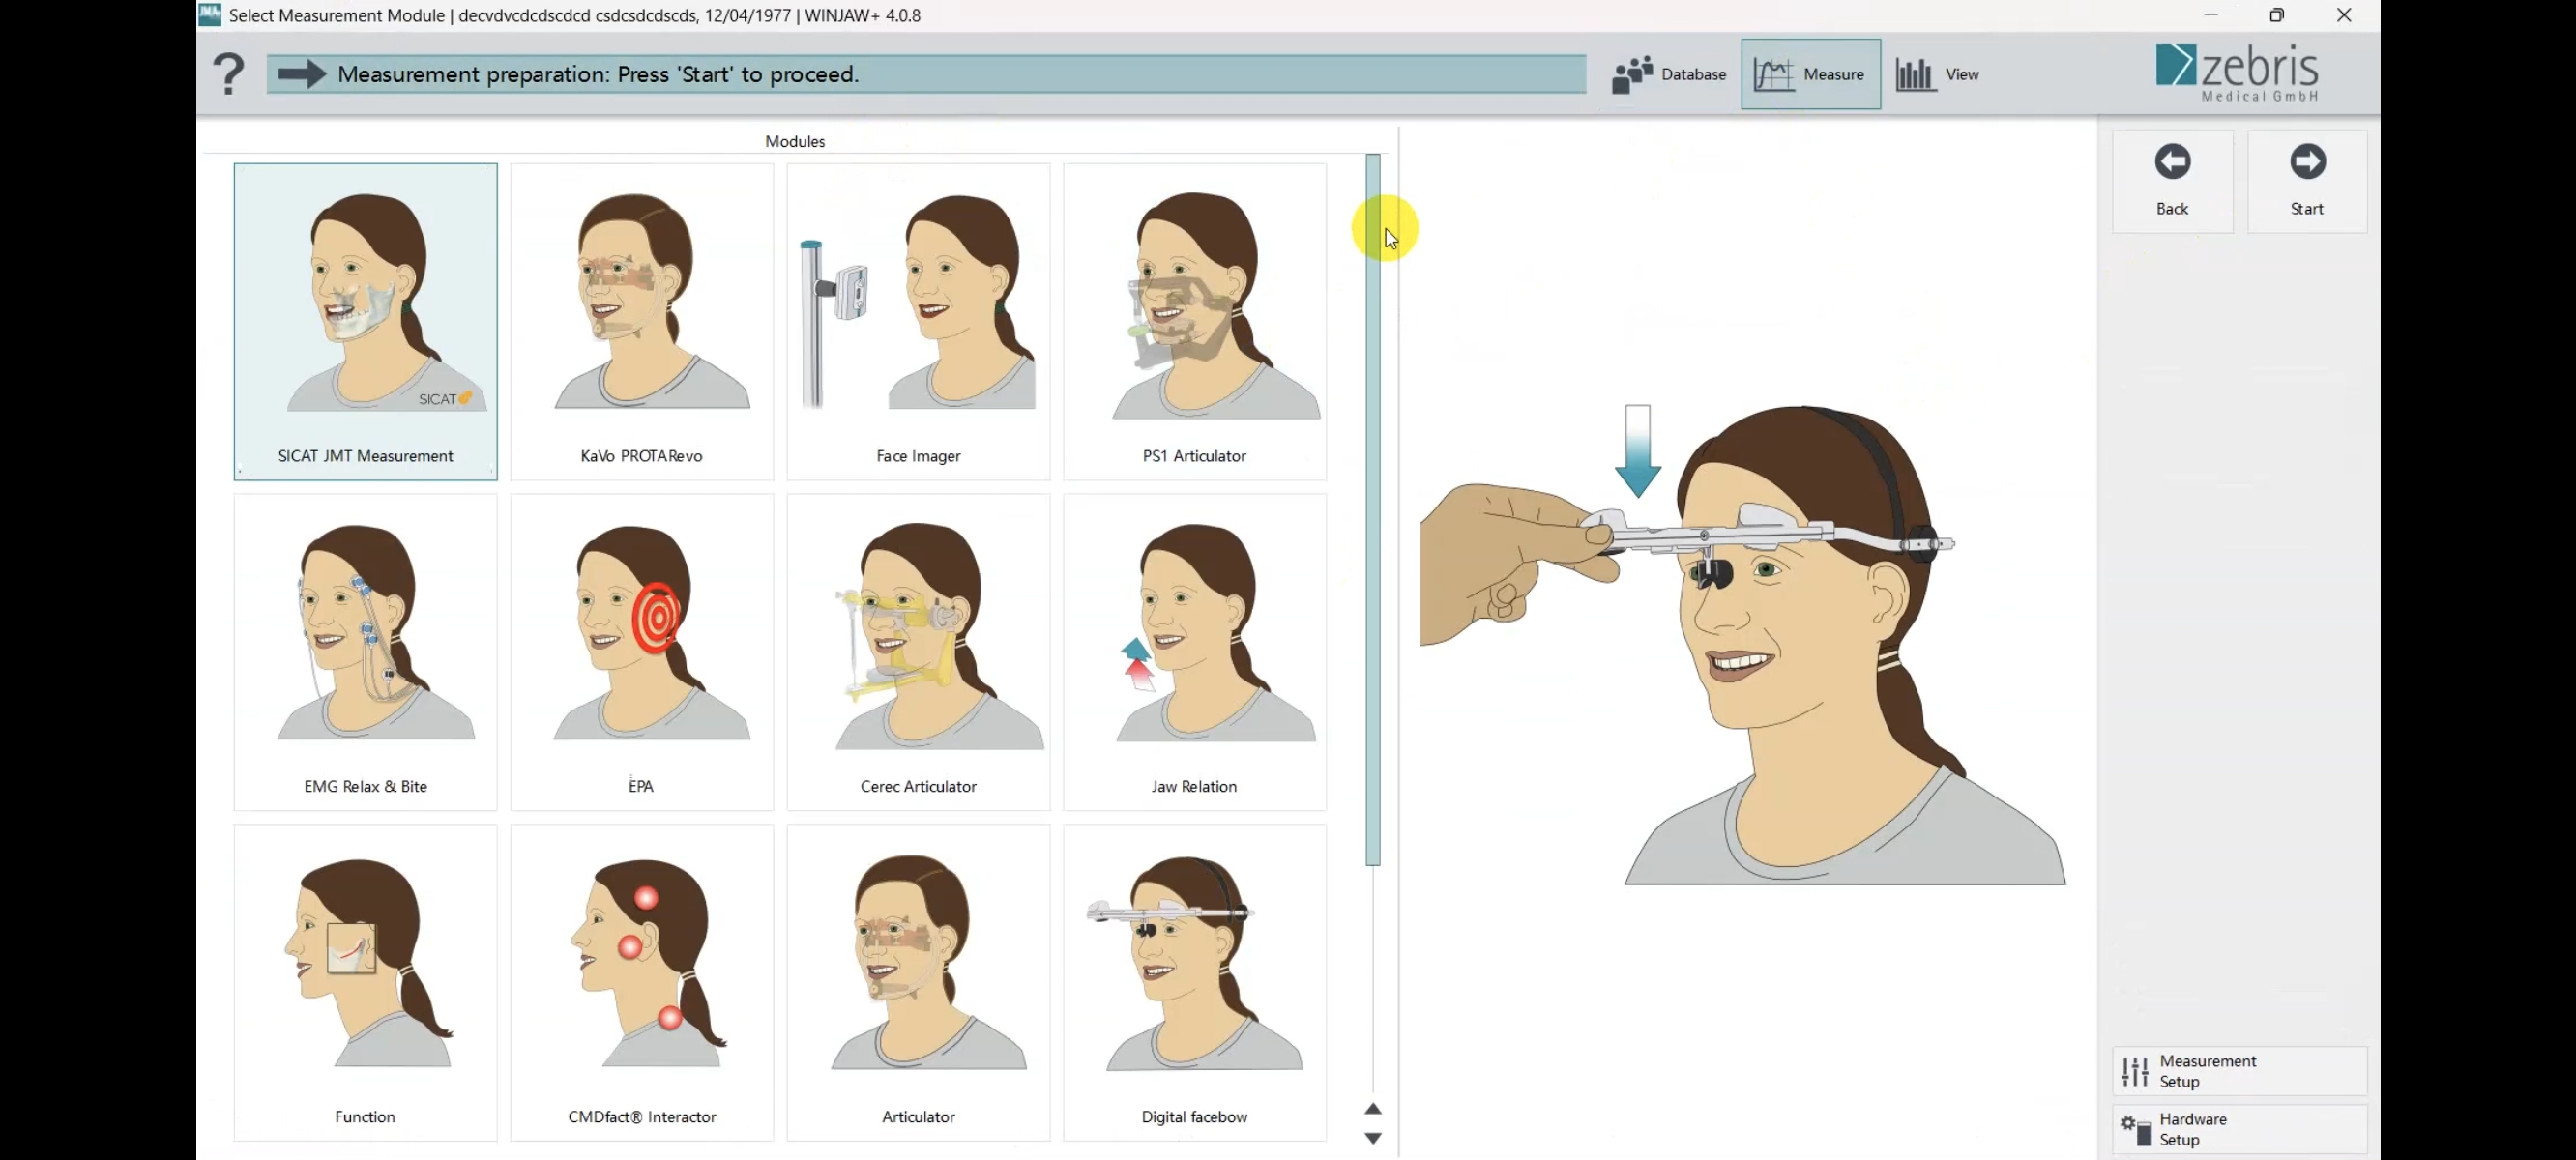Open Measurement Setup
The width and height of the screenshot is (2576, 1160).
click(2239, 1071)
